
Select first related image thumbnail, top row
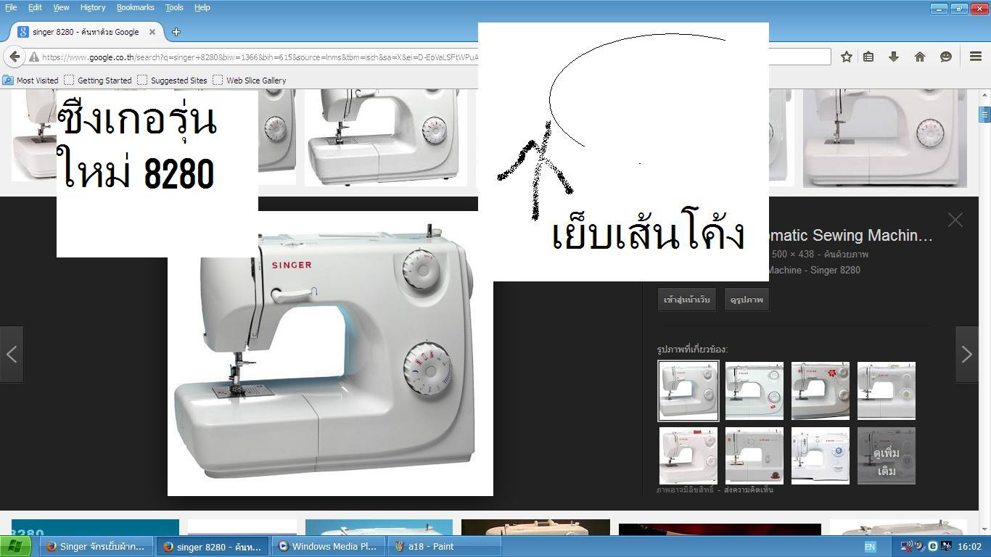[688, 391]
